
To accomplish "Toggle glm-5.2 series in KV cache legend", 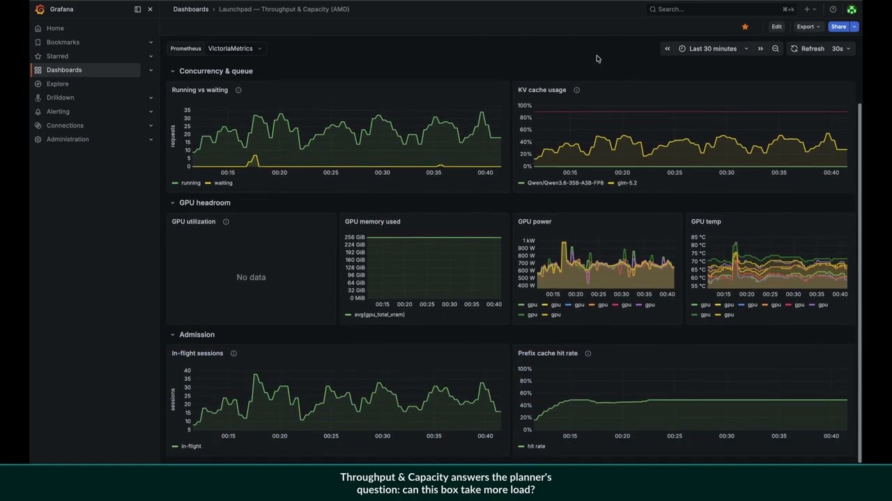I will (x=622, y=183).
